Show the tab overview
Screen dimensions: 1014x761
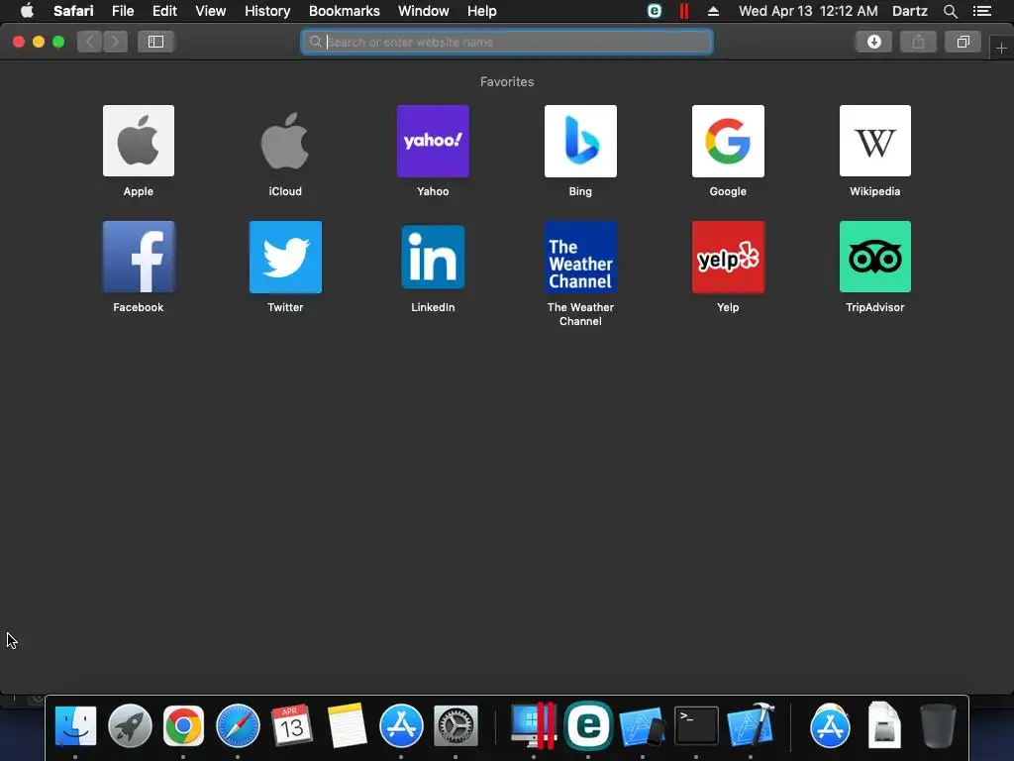[963, 42]
